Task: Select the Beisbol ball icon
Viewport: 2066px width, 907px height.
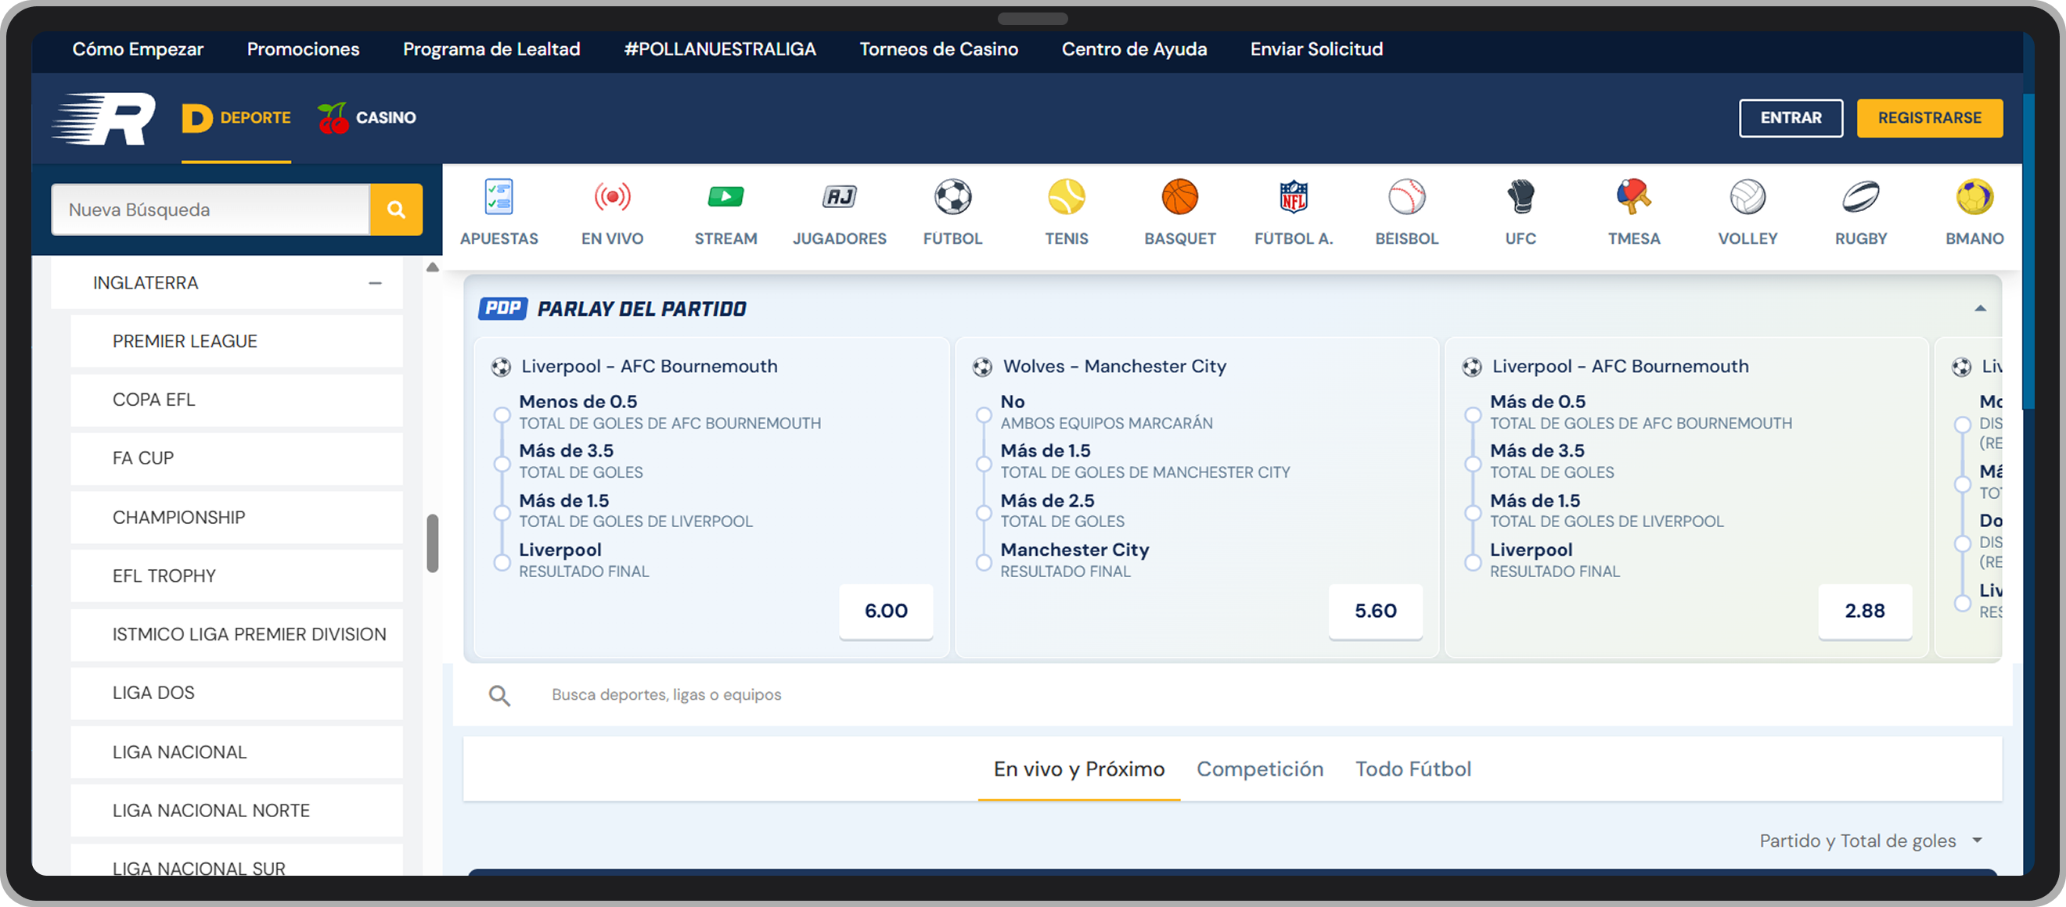Action: pyautogui.click(x=1407, y=197)
